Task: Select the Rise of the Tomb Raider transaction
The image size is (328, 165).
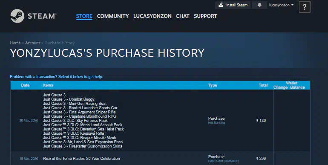Action: coord(160,159)
